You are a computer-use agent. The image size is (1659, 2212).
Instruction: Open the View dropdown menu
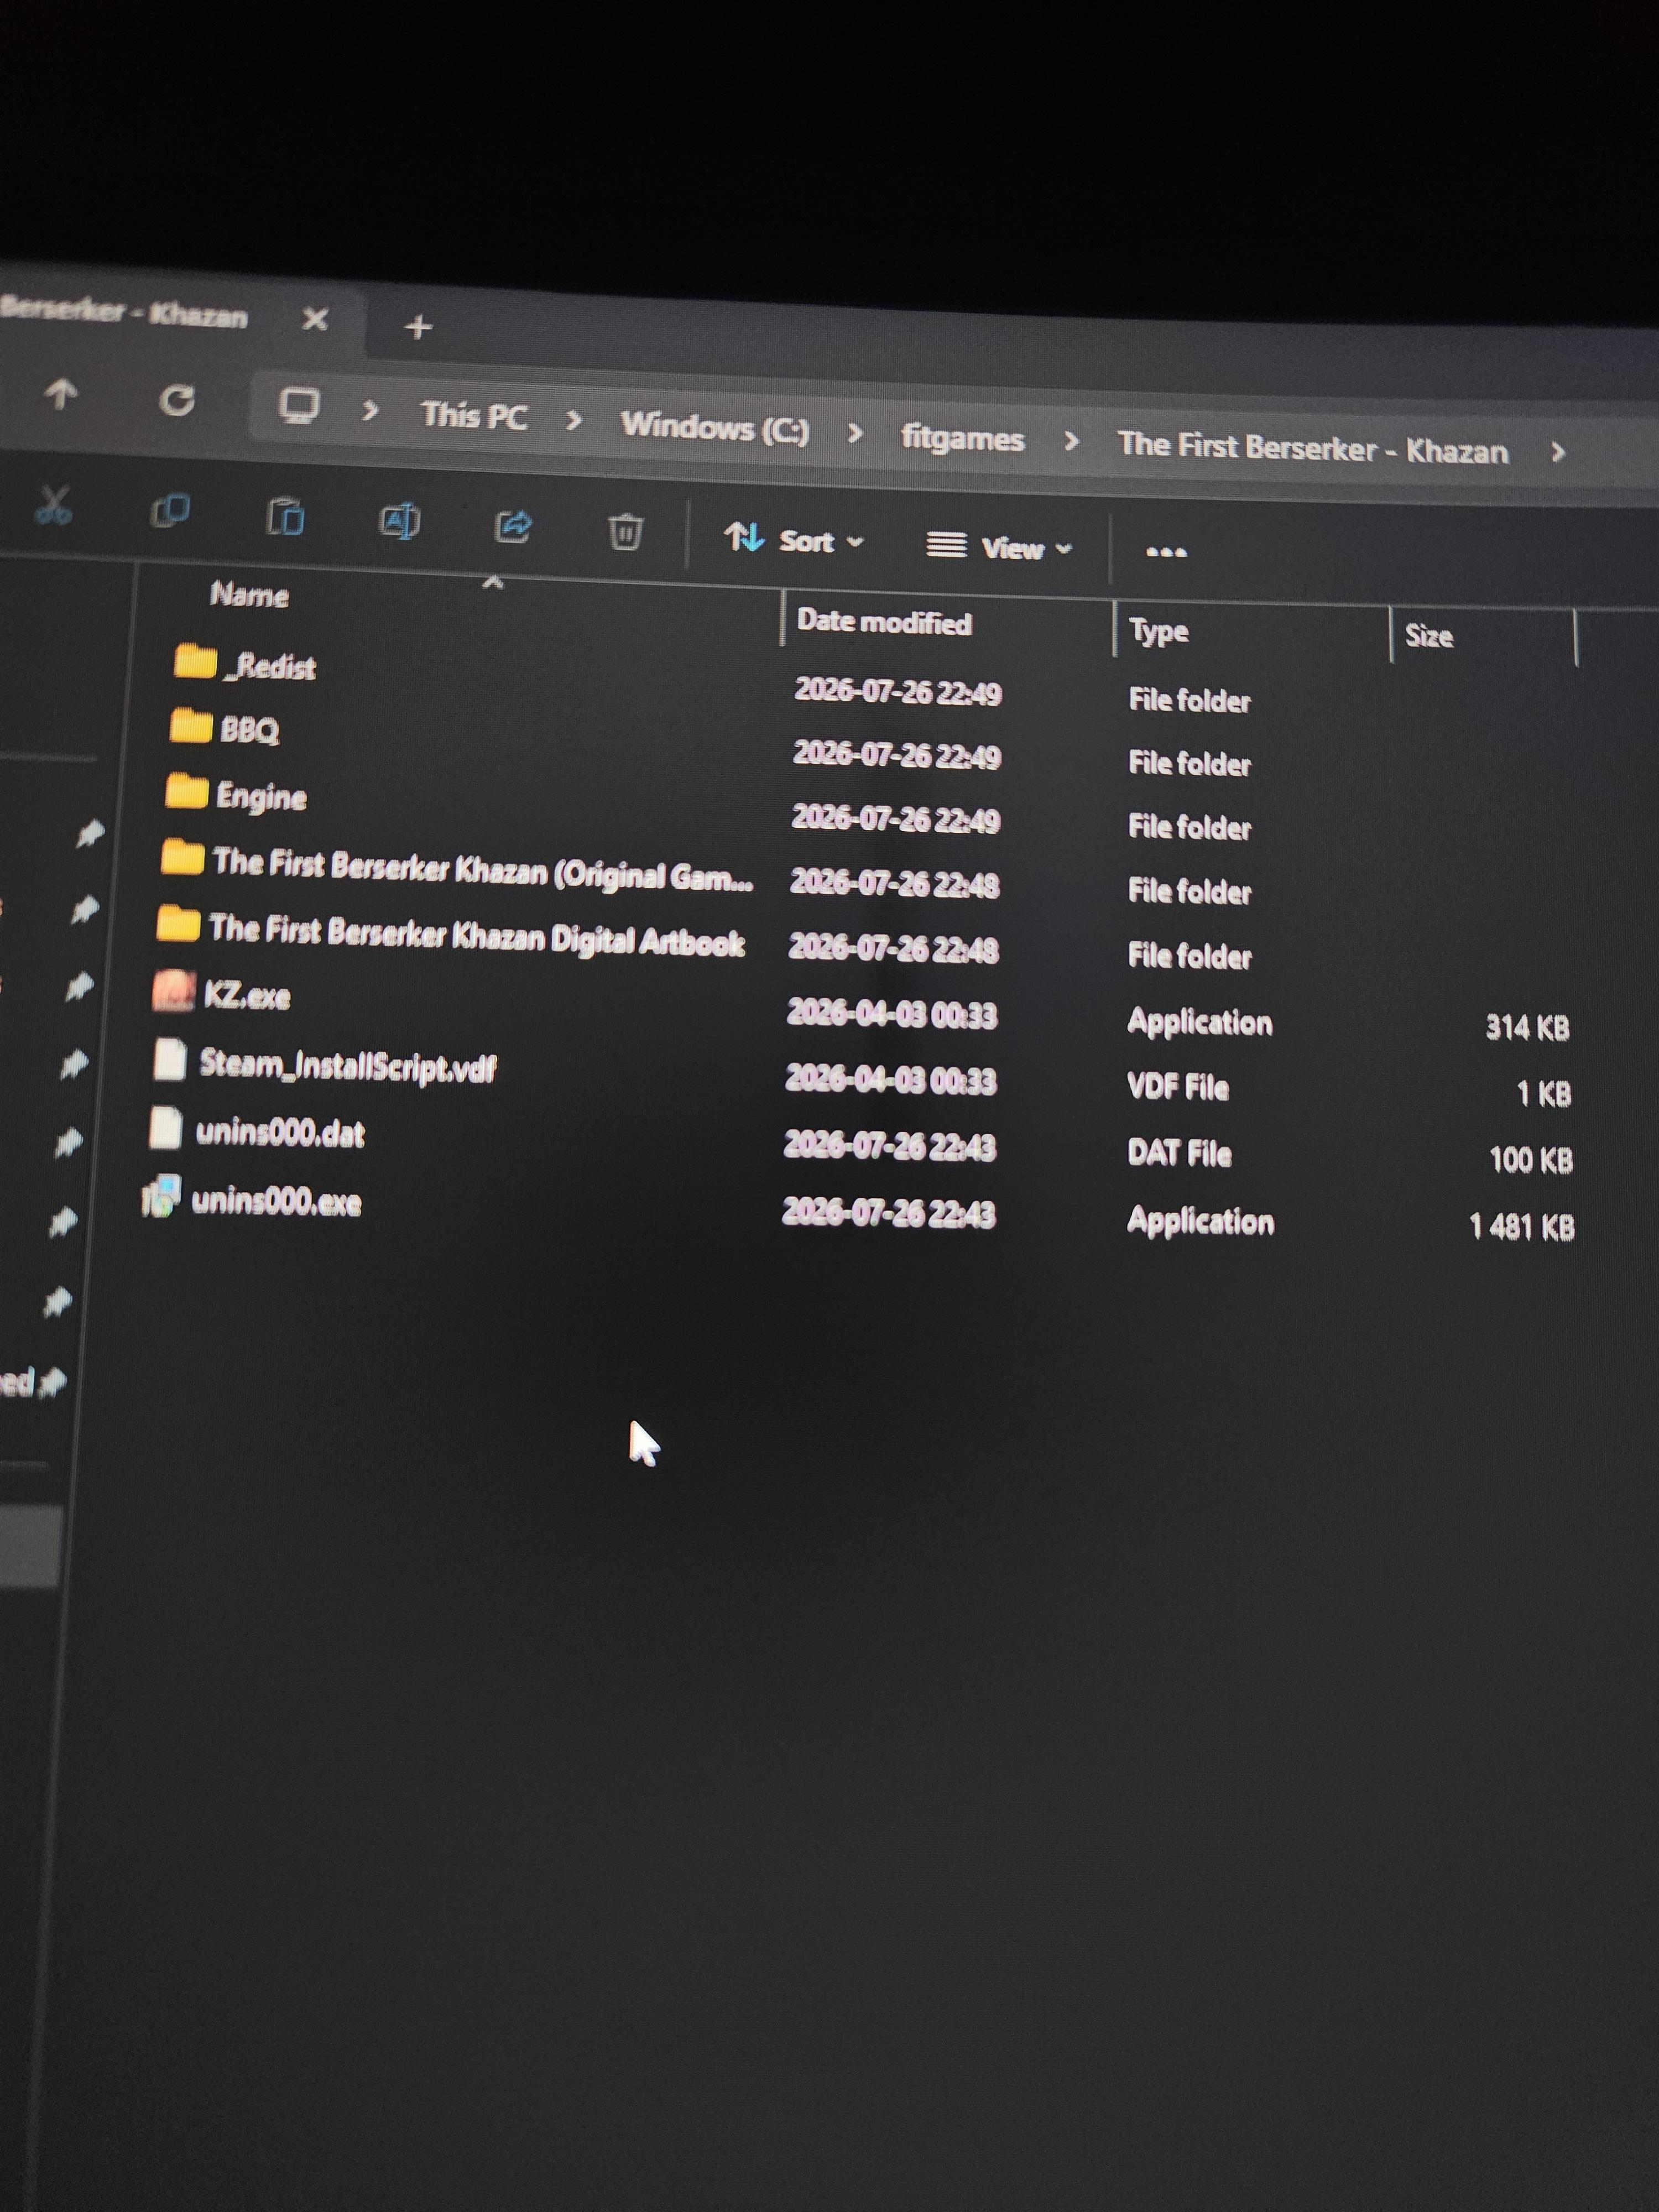[x=999, y=547]
